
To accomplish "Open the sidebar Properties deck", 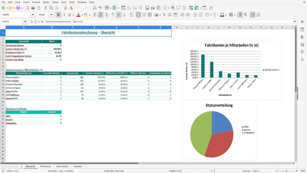I will pos(302,30).
